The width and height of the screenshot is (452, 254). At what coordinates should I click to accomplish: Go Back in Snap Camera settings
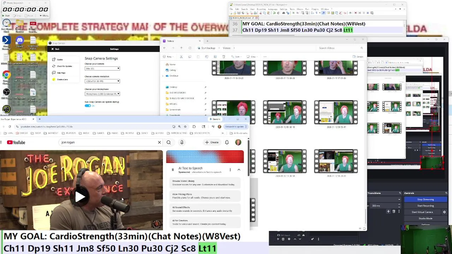pos(55,49)
